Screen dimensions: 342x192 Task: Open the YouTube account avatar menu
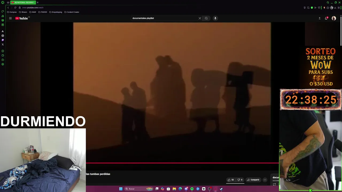tap(334, 18)
